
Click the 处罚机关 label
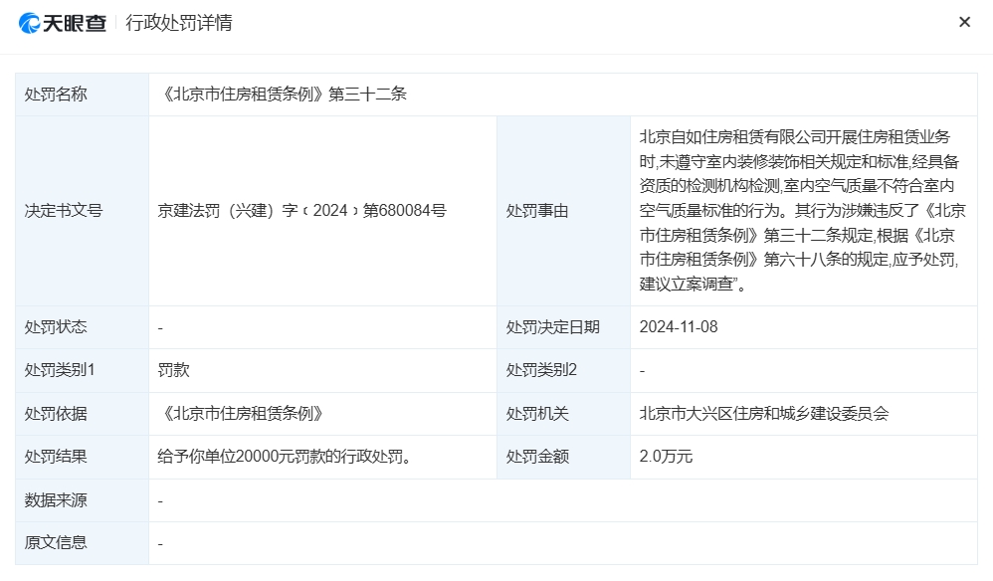[x=537, y=414]
